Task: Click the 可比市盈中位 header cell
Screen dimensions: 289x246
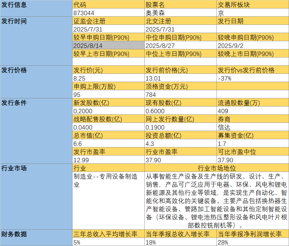Action: (x=253, y=151)
